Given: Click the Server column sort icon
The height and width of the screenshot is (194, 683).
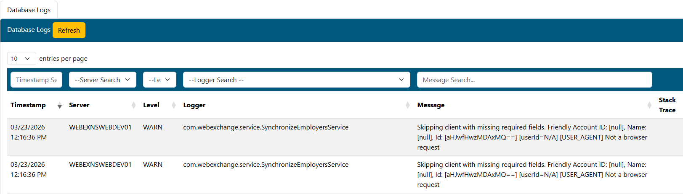Looking at the screenshot, I should 133,105.
